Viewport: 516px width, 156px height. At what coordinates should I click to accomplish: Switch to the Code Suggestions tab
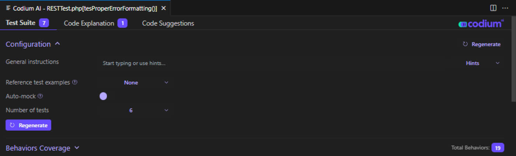[168, 23]
